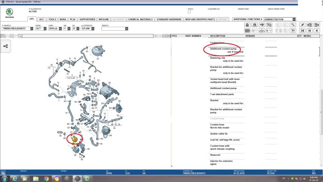Open Excel from the taskbar
The height and width of the screenshot is (182, 323).
click(x=88, y=178)
